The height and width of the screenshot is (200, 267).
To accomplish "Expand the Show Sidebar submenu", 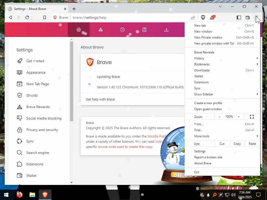I will pos(222,94).
